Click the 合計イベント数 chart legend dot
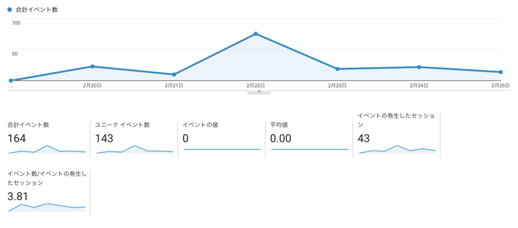 10,10
